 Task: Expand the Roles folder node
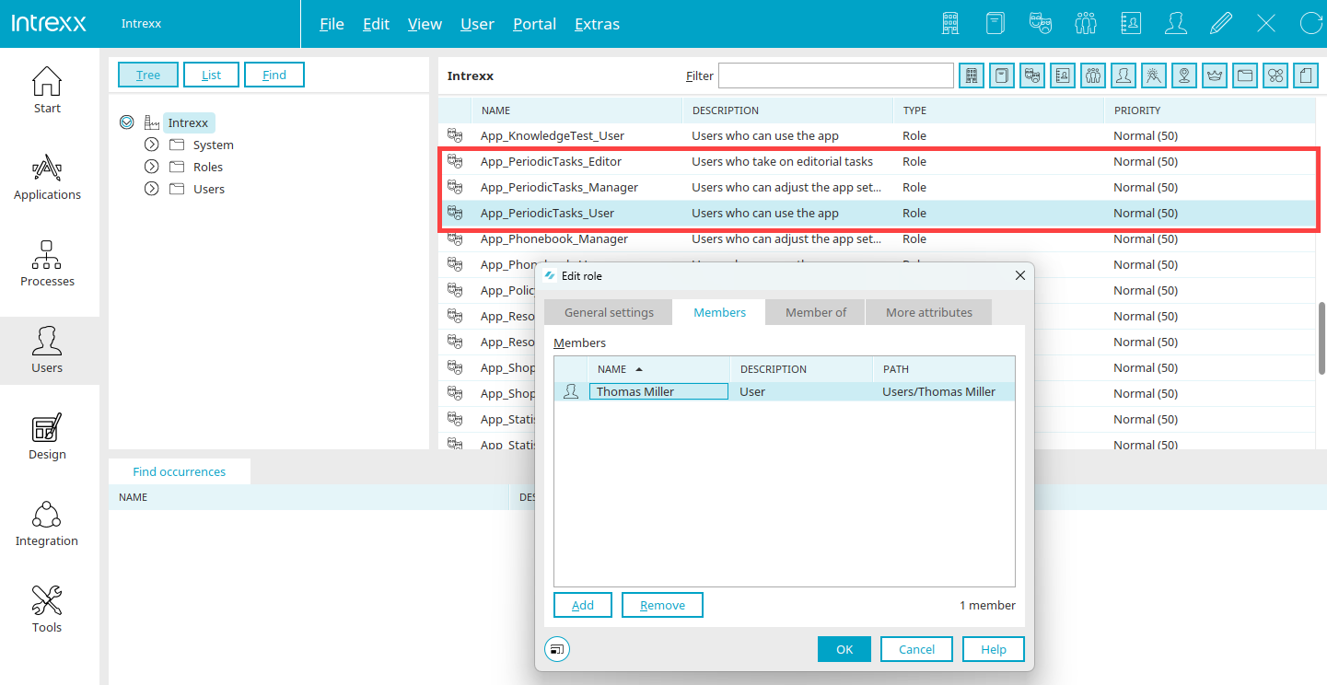(152, 167)
